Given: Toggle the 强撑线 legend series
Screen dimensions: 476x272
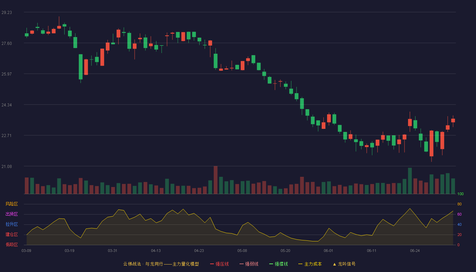Looking at the screenshot, I should 278,264.
